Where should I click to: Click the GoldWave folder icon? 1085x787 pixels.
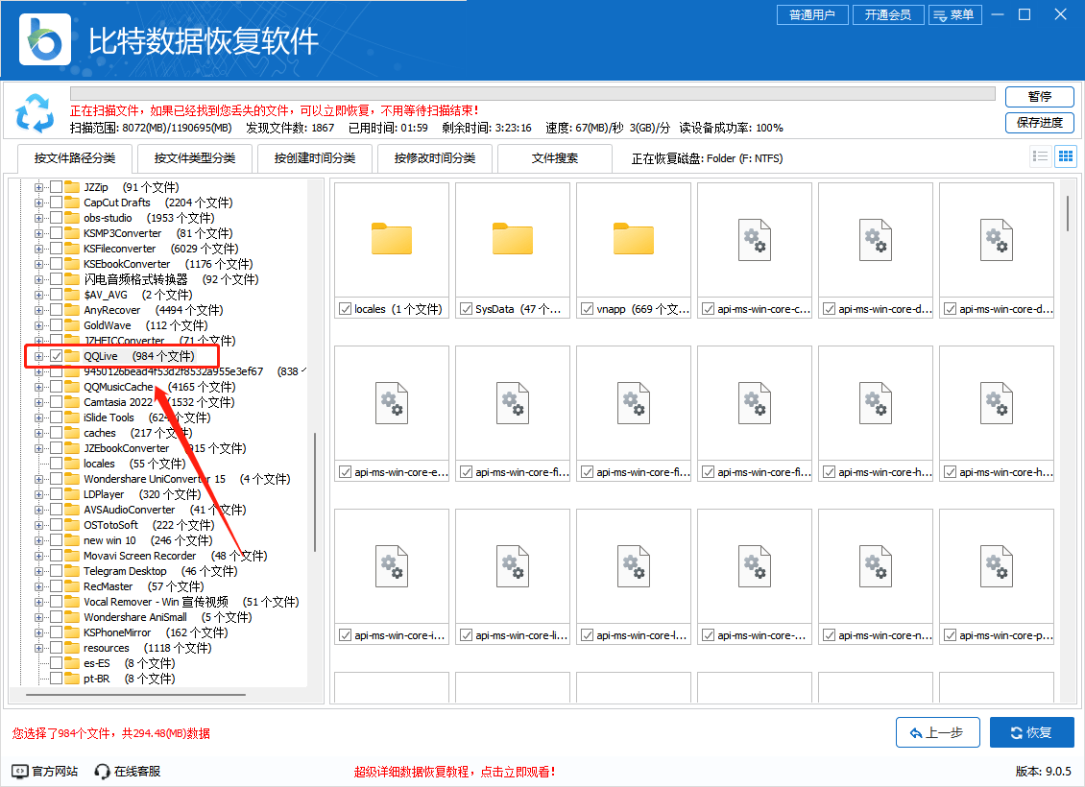click(x=72, y=325)
